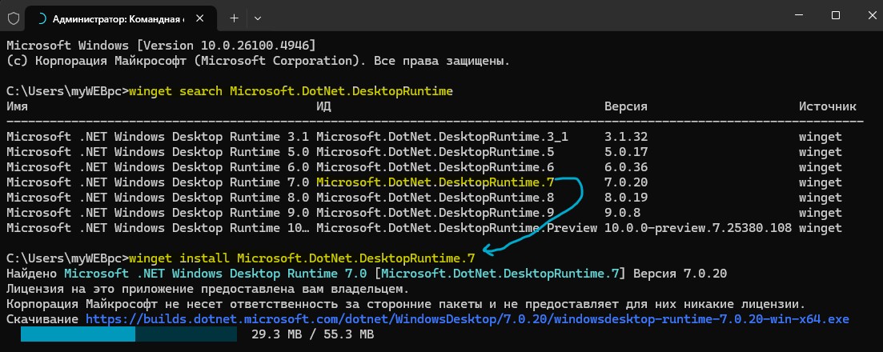
Task: Click Microsoft.DotNet.DesktopRuntime.Preview ID
Action: 456,227
